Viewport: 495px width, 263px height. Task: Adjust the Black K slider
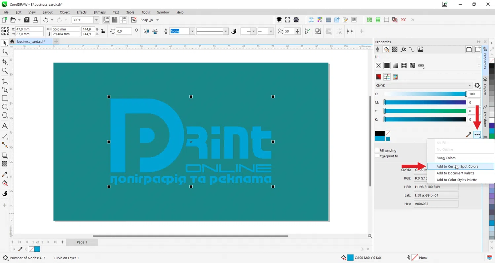coord(425,119)
